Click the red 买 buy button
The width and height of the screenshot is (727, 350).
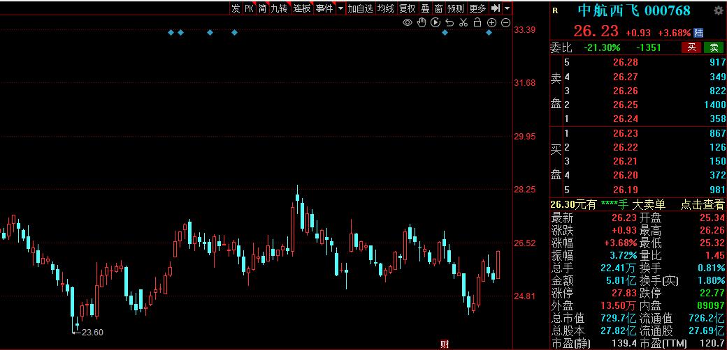tap(691, 47)
